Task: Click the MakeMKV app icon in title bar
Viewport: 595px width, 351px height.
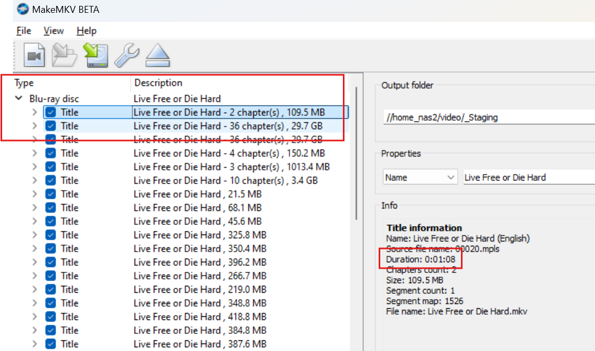Action: coord(23,9)
